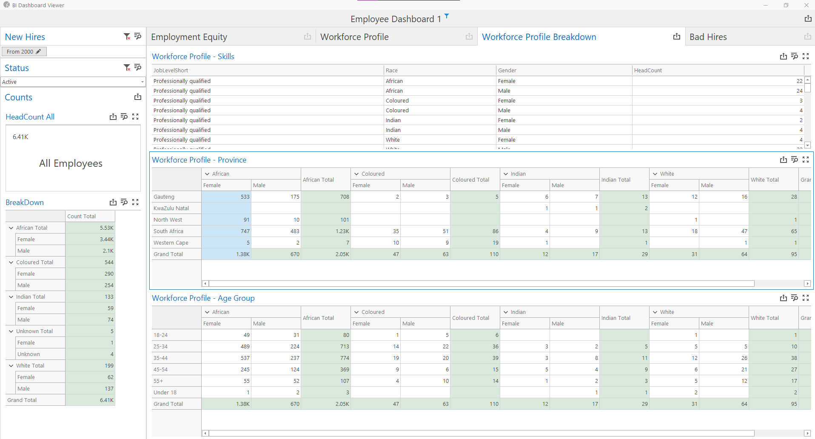This screenshot has width=815, height=439.
Task: Inspect data for Workforce Profile - Province
Action: tap(795, 160)
